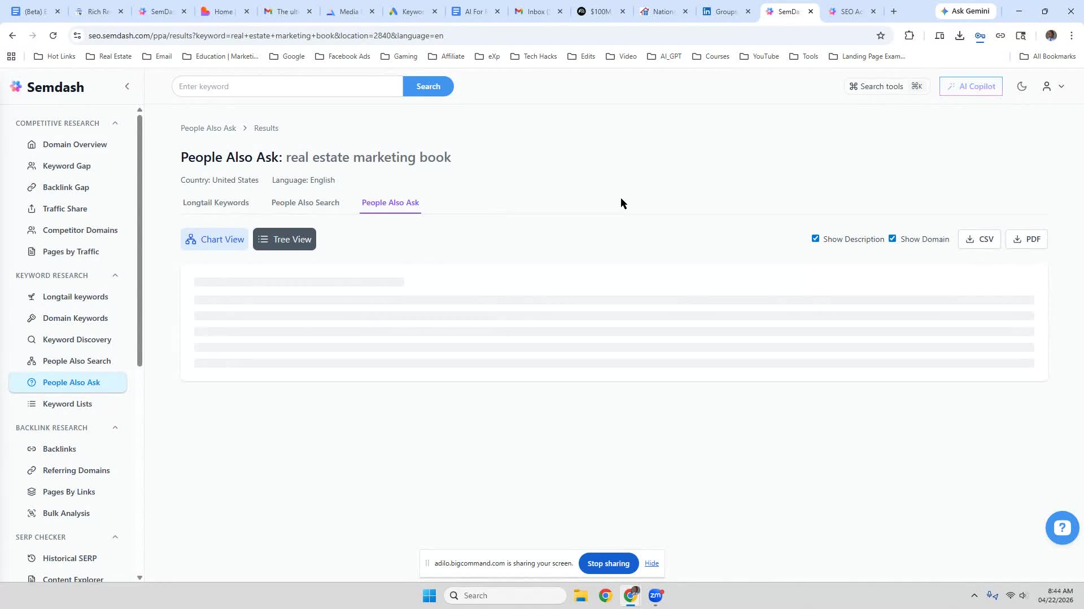The width and height of the screenshot is (1084, 609).
Task: Collapse the Competitive Research section
Action: click(115, 123)
